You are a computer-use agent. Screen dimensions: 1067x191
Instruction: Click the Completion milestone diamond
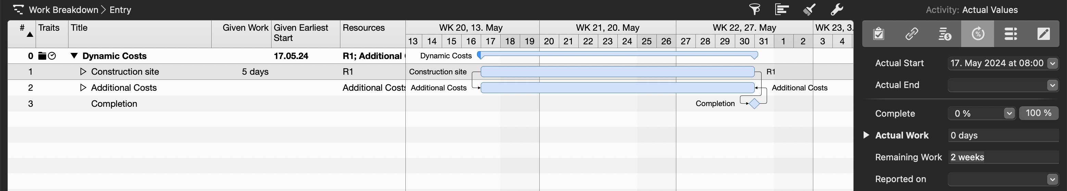[x=754, y=104]
